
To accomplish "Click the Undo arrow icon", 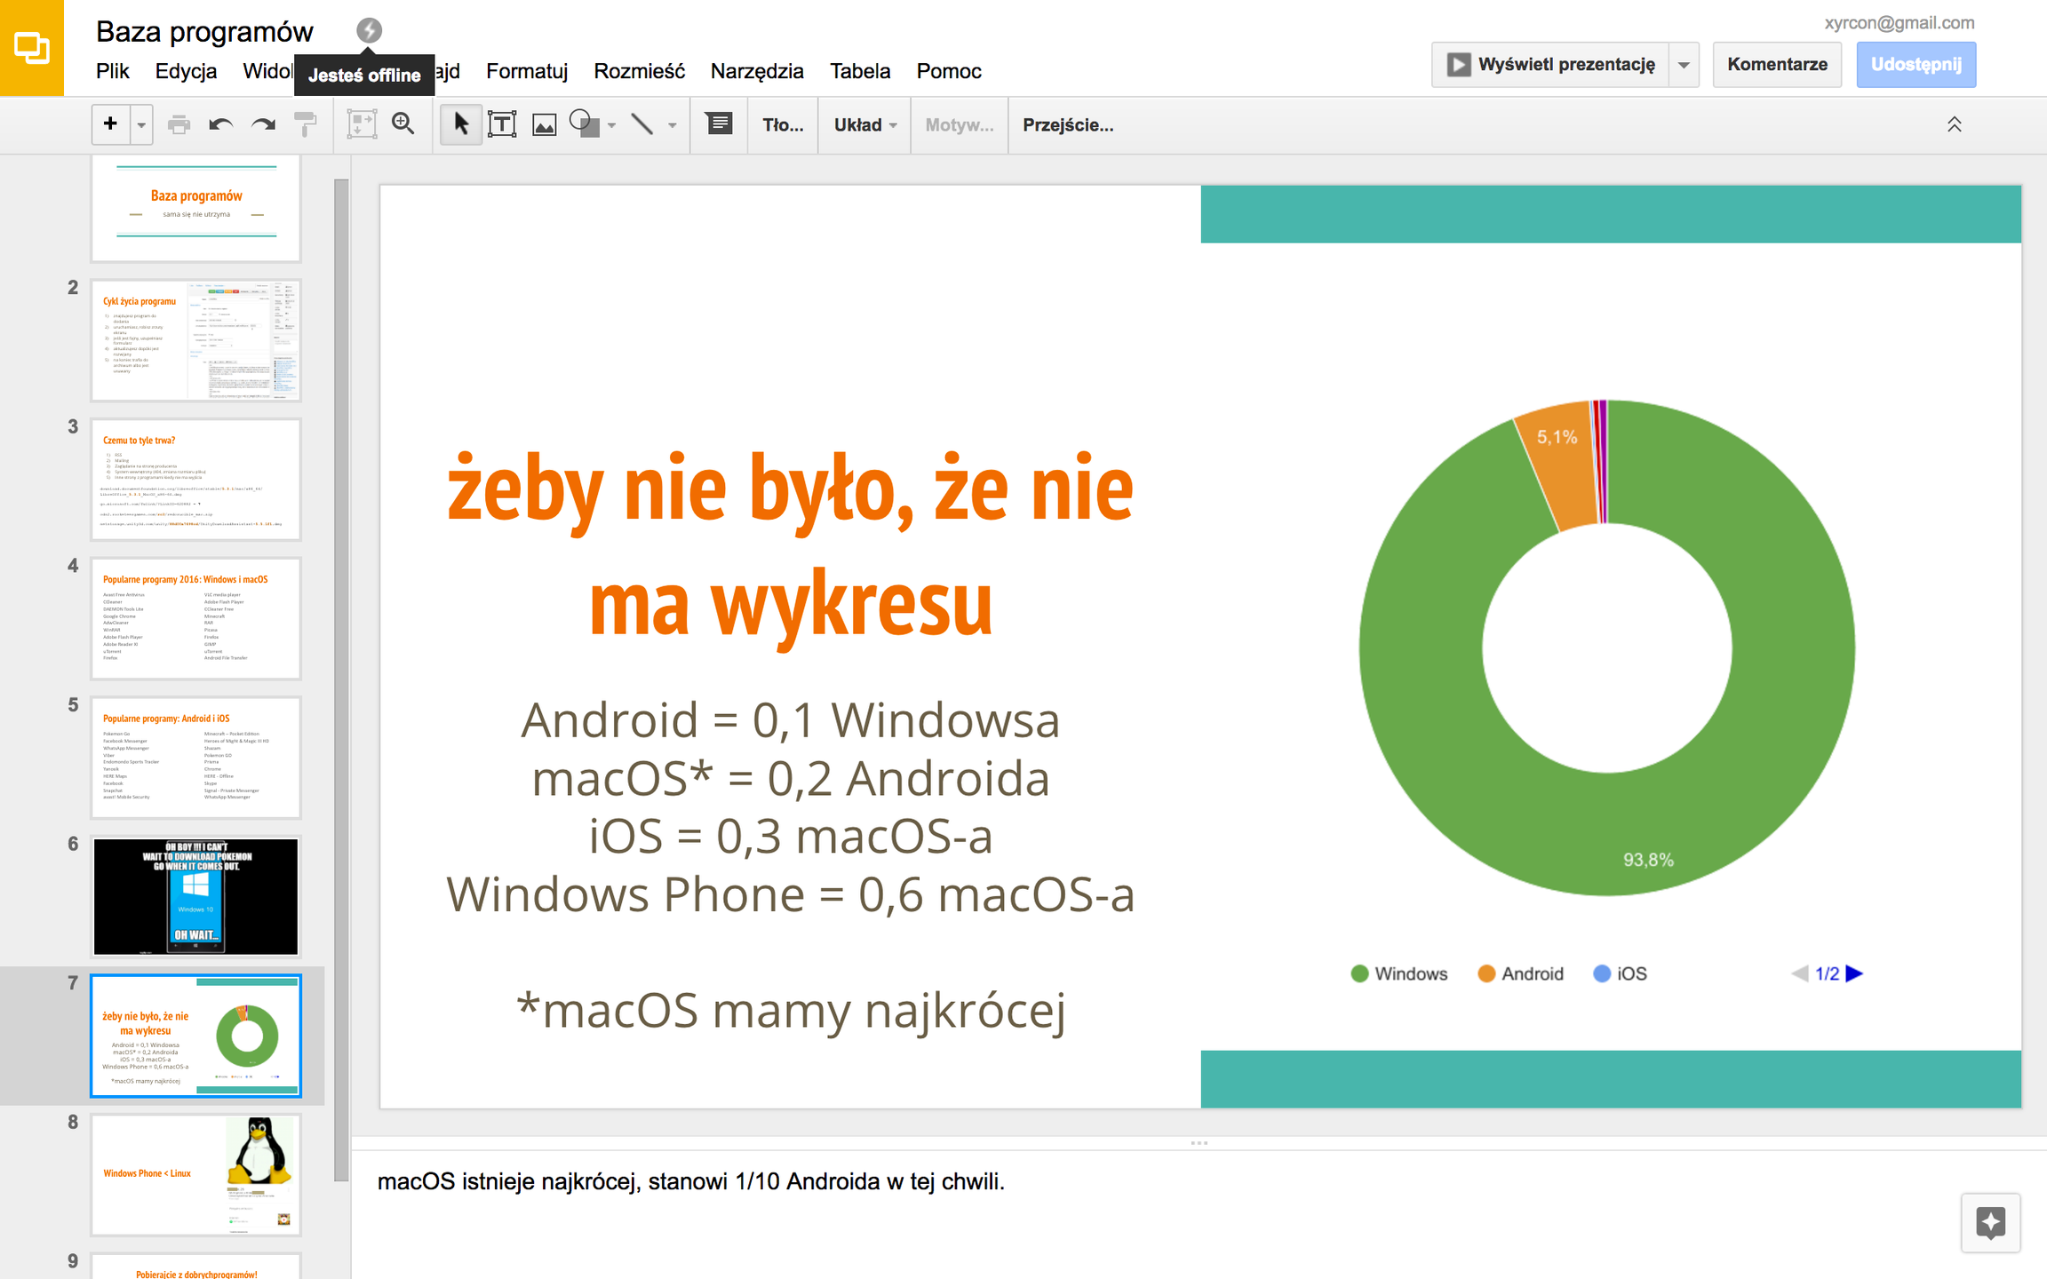I will pyautogui.click(x=220, y=124).
